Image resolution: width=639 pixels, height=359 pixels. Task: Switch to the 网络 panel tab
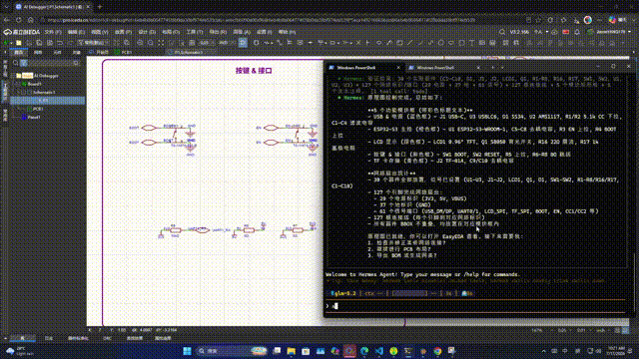tap(38, 53)
